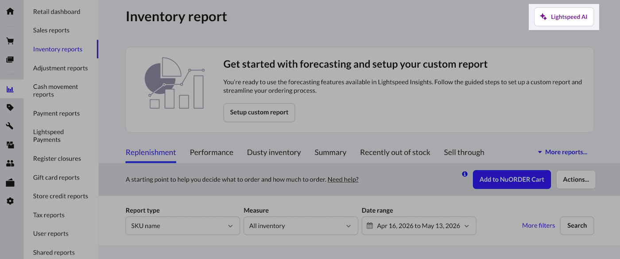Open the sales ledger icon in rail

point(10,59)
